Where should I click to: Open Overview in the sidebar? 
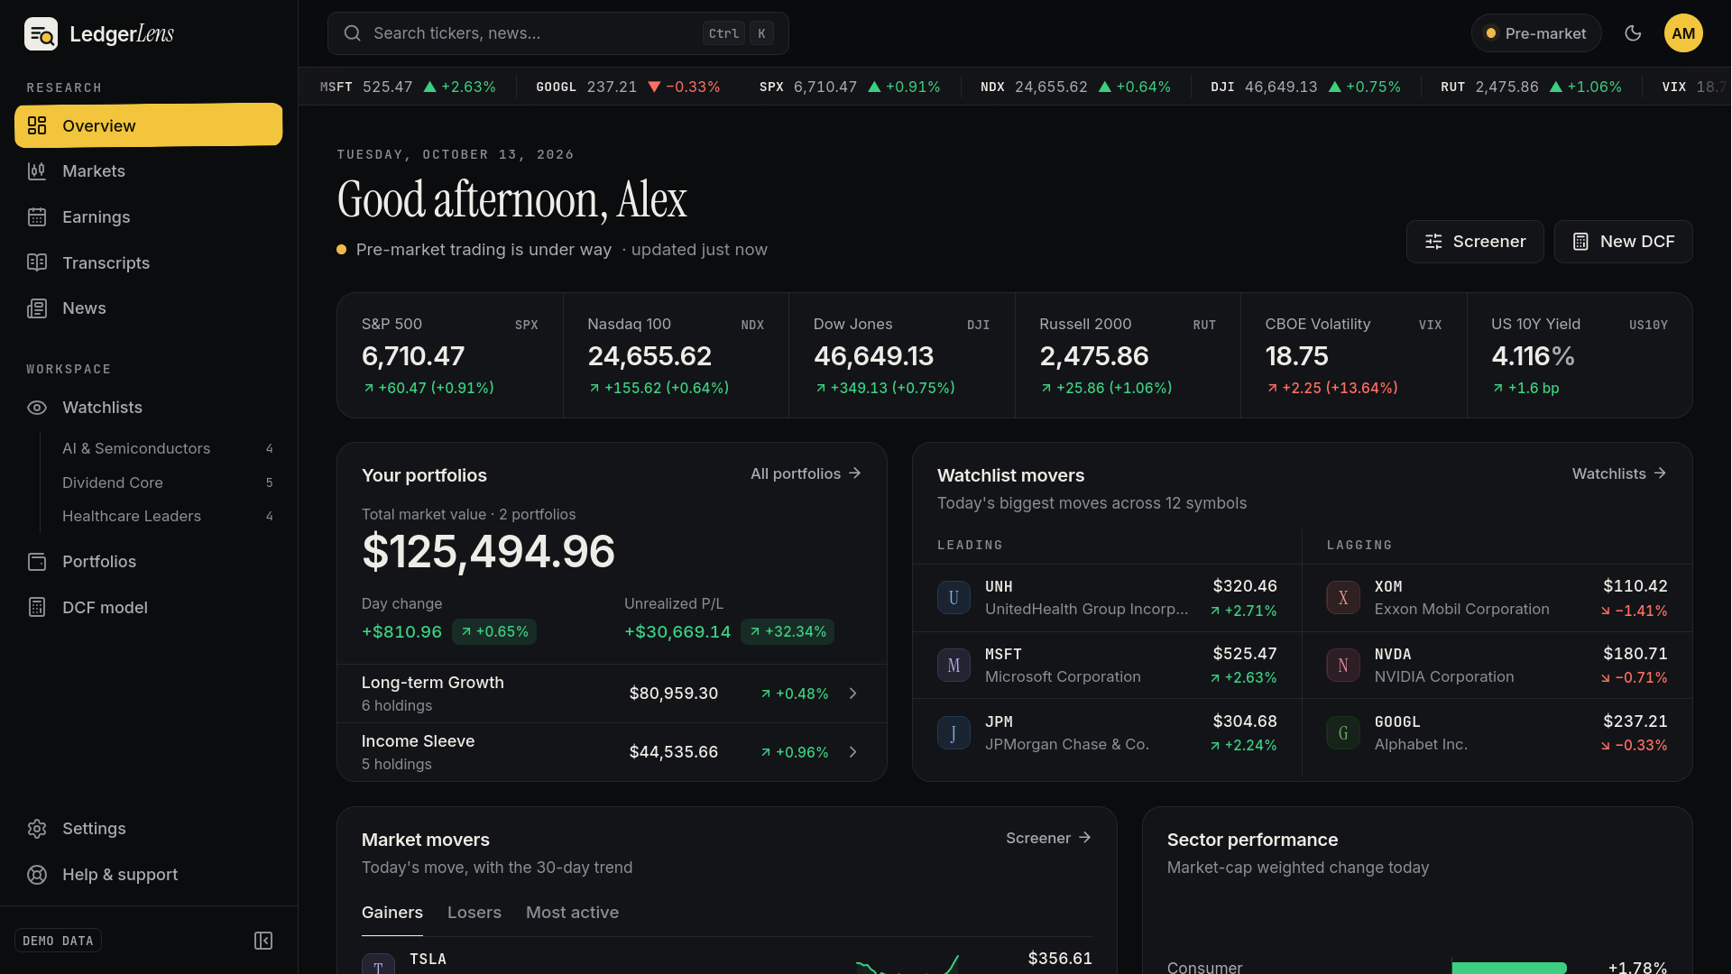click(148, 125)
